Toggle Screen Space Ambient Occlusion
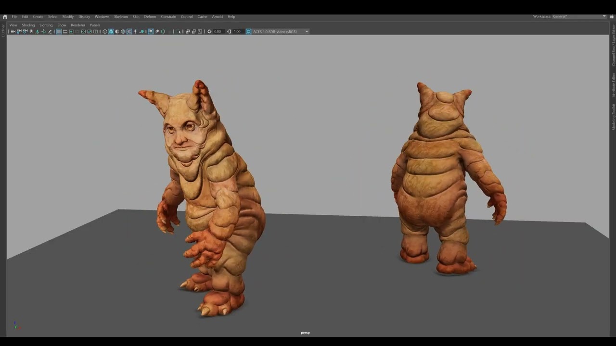This screenshot has width=616, height=346. tap(151, 32)
